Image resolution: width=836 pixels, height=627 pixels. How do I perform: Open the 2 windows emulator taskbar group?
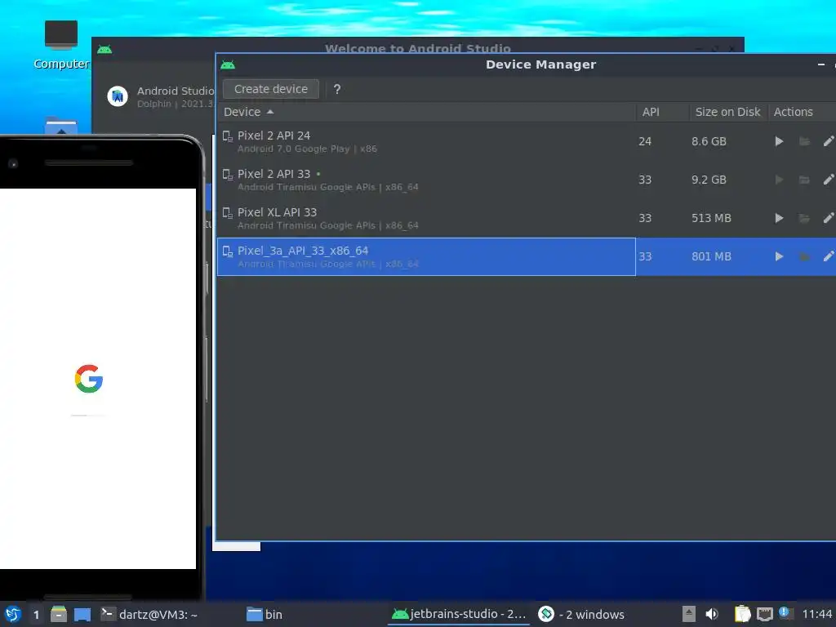tap(580, 614)
